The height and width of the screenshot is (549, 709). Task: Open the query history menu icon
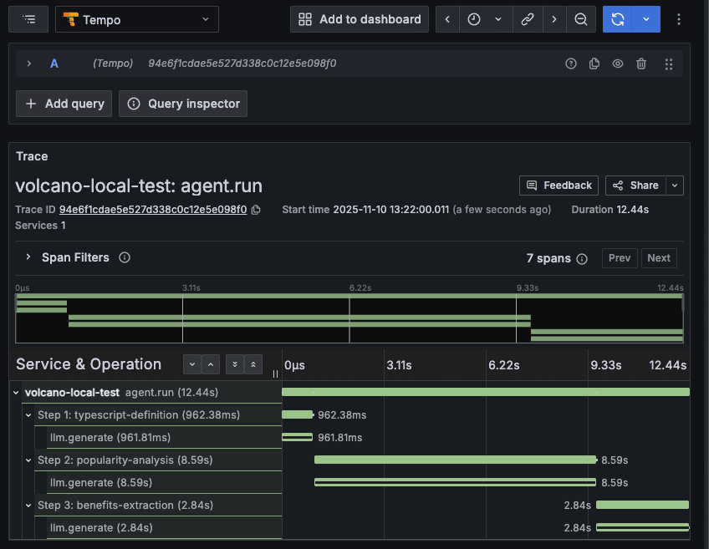[x=29, y=19]
